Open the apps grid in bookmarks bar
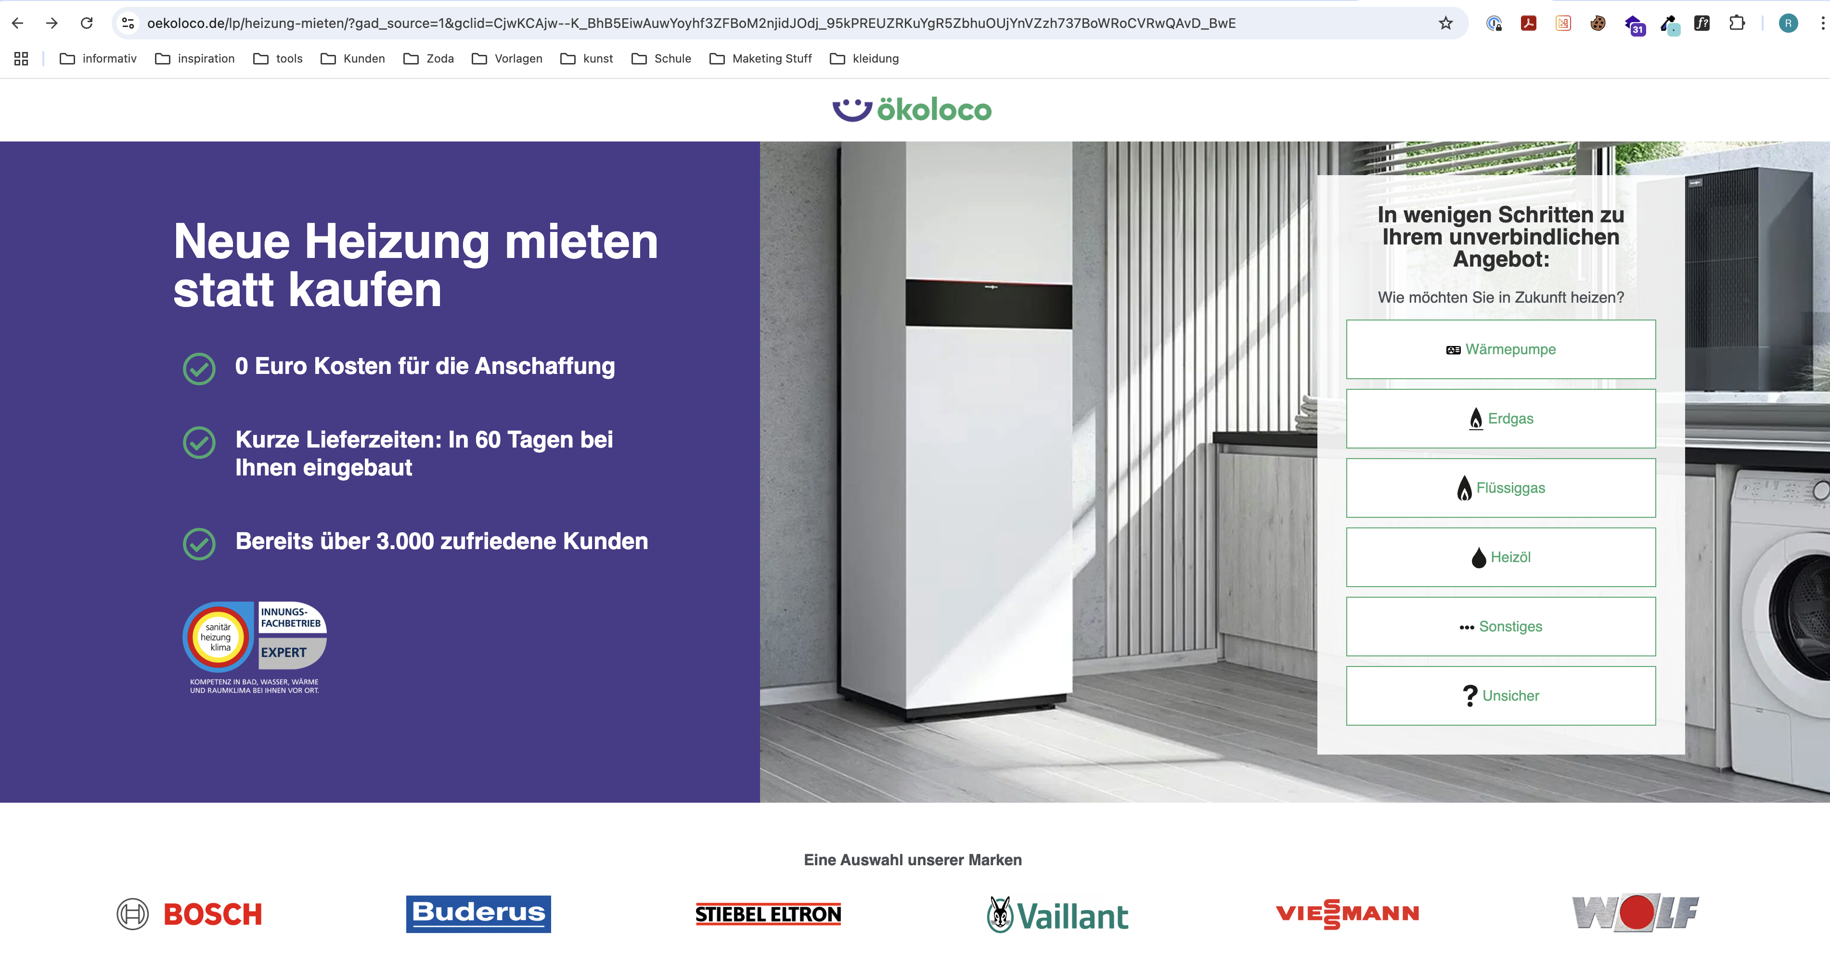 21,58
